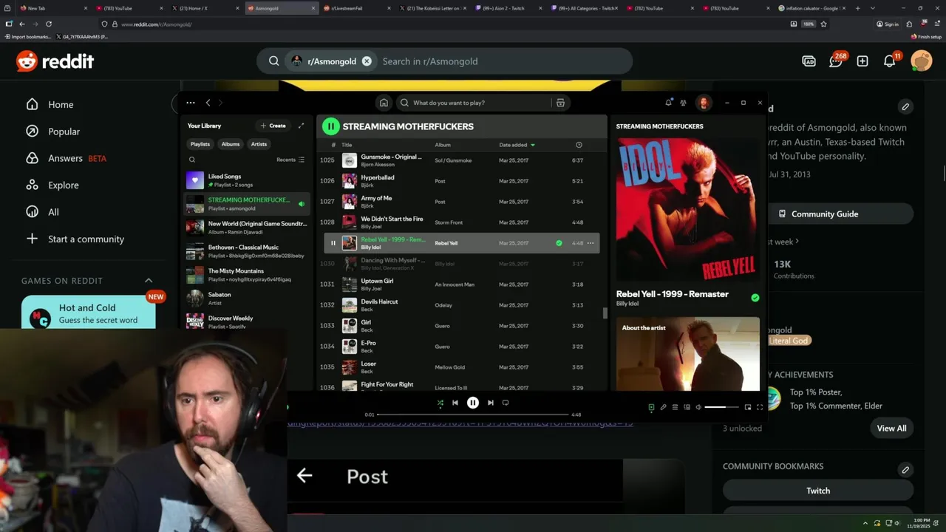The width and height of the screenshot is (946, 532).
Task: Open Twitch community bookmark
Action: (x=818, y=491)
